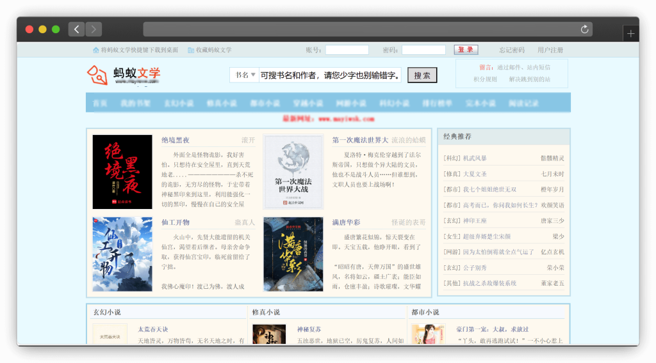Screen dimensions: 656x363
Task: Open the 第一次魔法世界大战 book cover
Action: click(293, 171)
